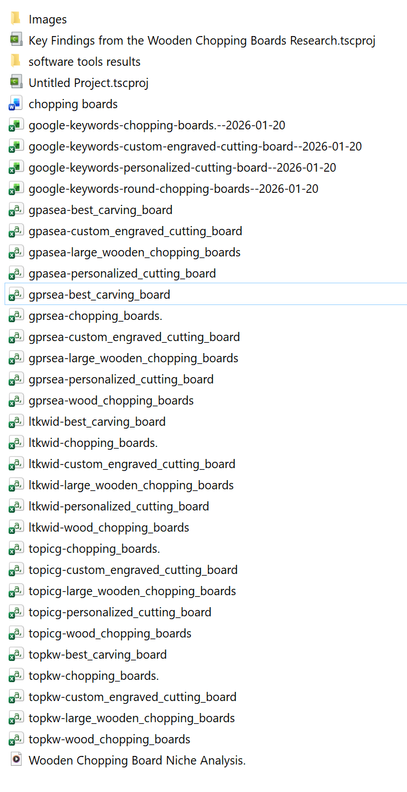
Task: Select the gprsea-best_carving_board file
Action: 99,295
